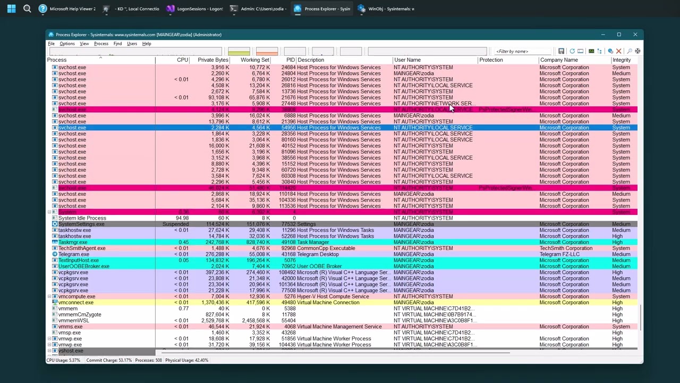The width and height of the screenshot is (680, 383).
Task: Collapse the System process tree node
Action: [49, 212]
